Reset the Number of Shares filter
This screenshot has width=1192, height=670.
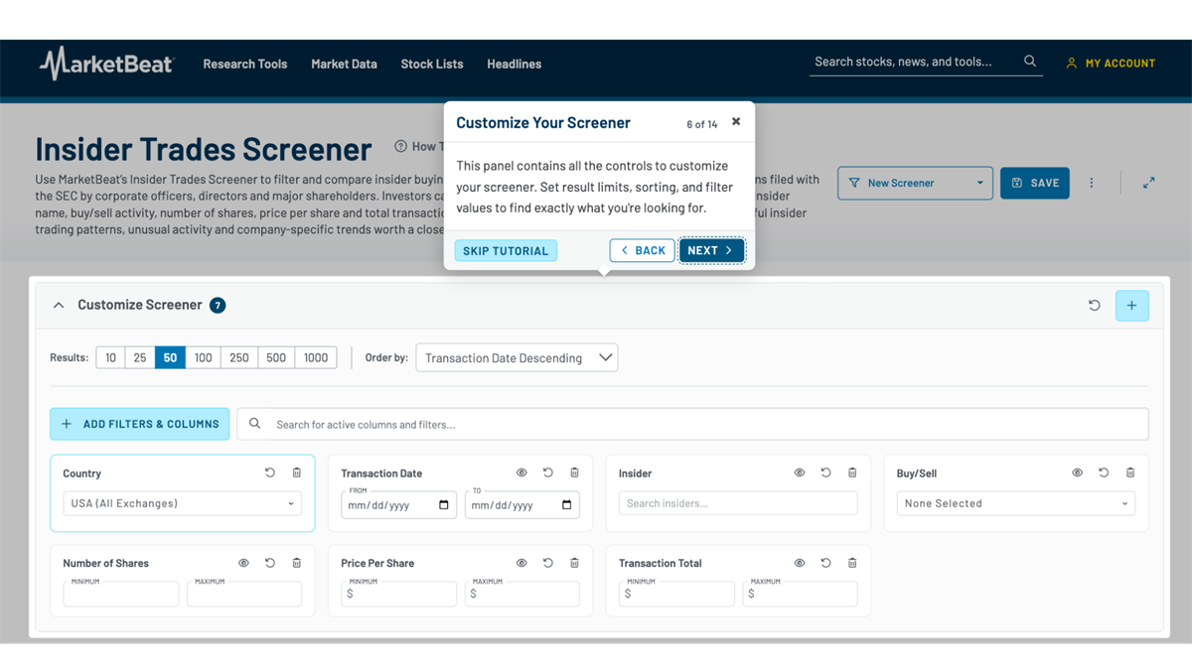(x=270, y=563)
